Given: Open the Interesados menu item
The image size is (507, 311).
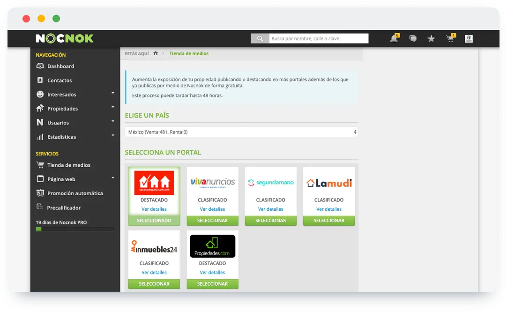Looking at the screenshot, I should pyautogui.click(x=62, y=95).
